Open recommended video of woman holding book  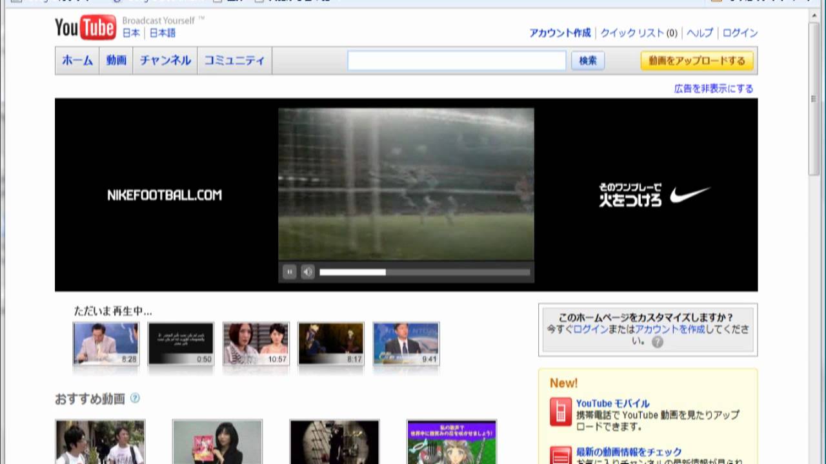point(217,442)
